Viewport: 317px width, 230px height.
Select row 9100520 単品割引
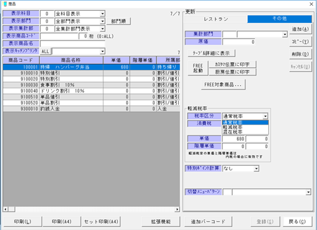pyautogui.click(x=91, y=103)
